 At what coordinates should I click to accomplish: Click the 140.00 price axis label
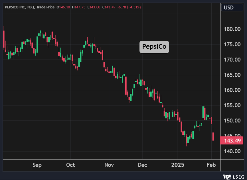tap(232, 151)
